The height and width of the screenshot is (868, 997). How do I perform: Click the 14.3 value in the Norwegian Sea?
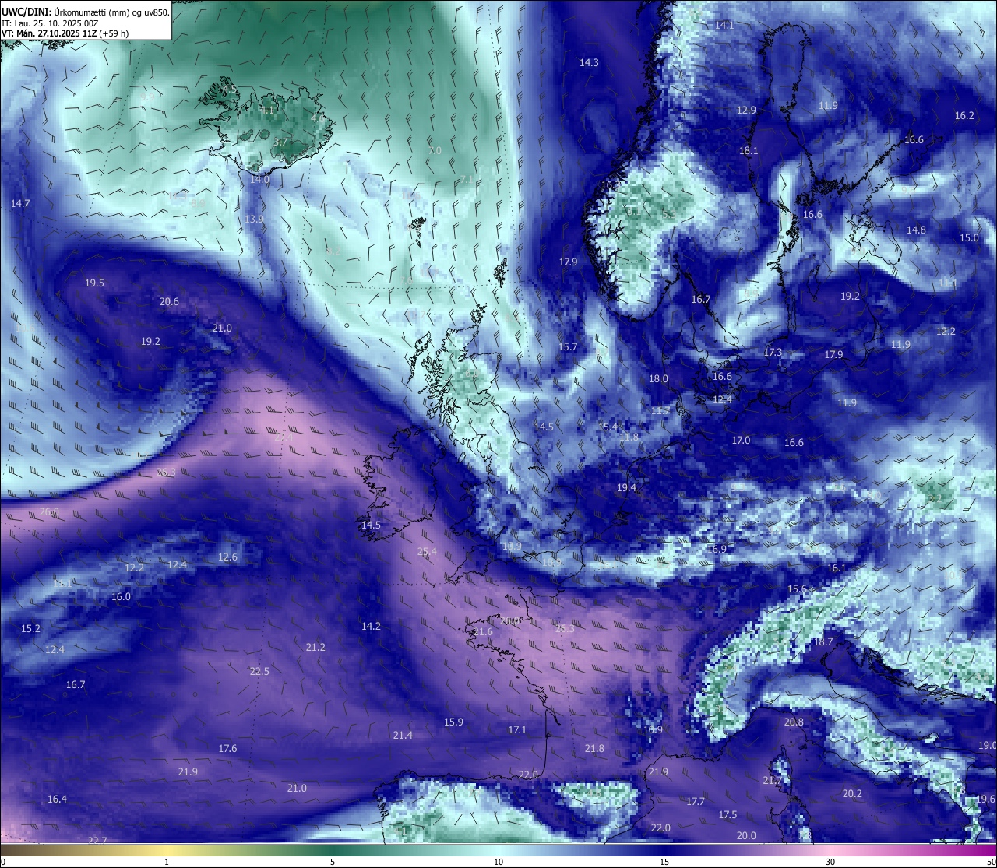[589, 63]
